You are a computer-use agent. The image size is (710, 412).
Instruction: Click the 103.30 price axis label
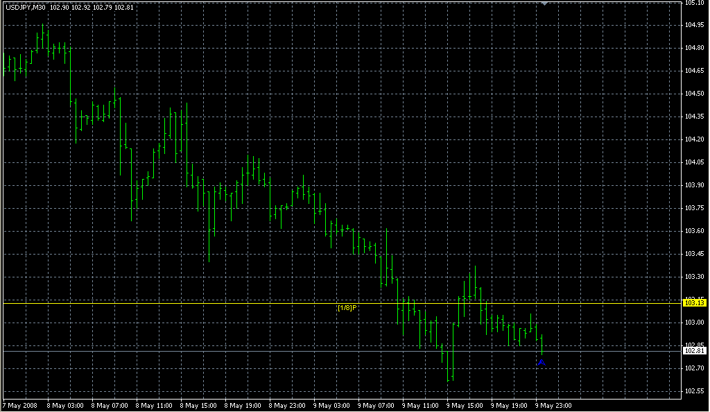(x=695, y=277)
